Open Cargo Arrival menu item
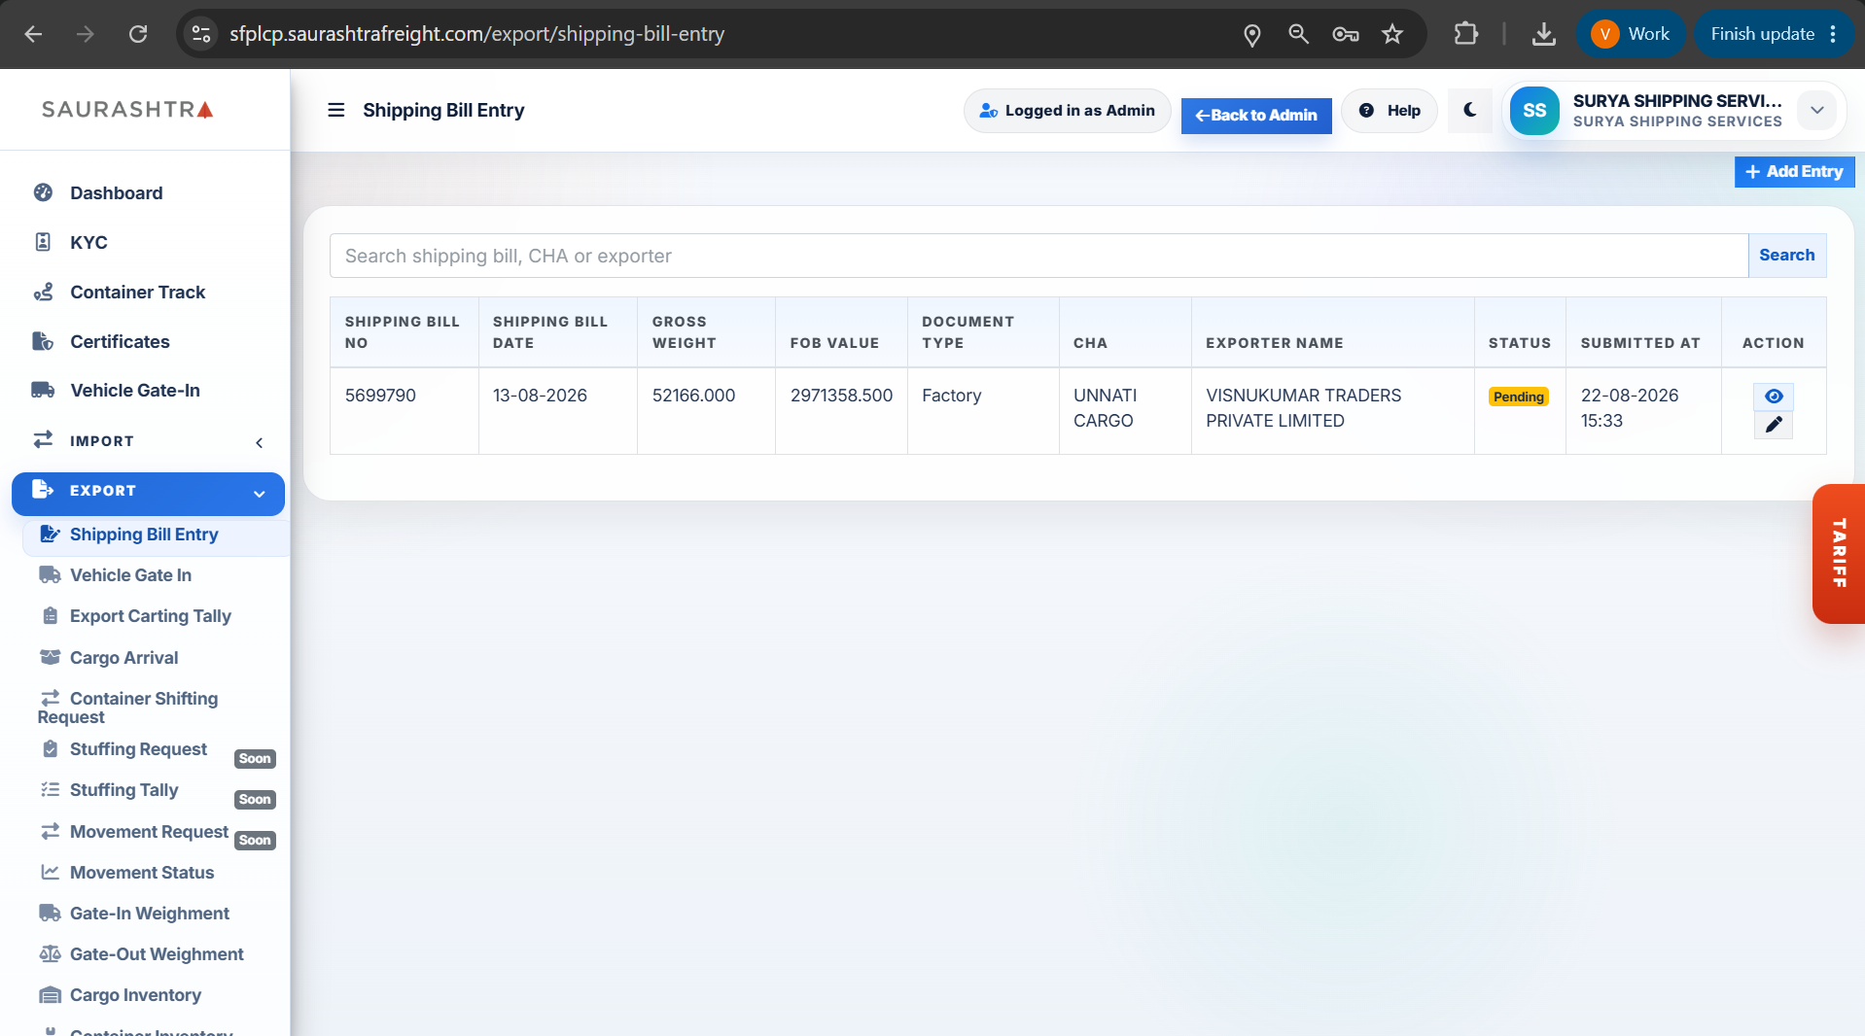Viewport: 1865px width, 1036px height. tap(123, 658)
